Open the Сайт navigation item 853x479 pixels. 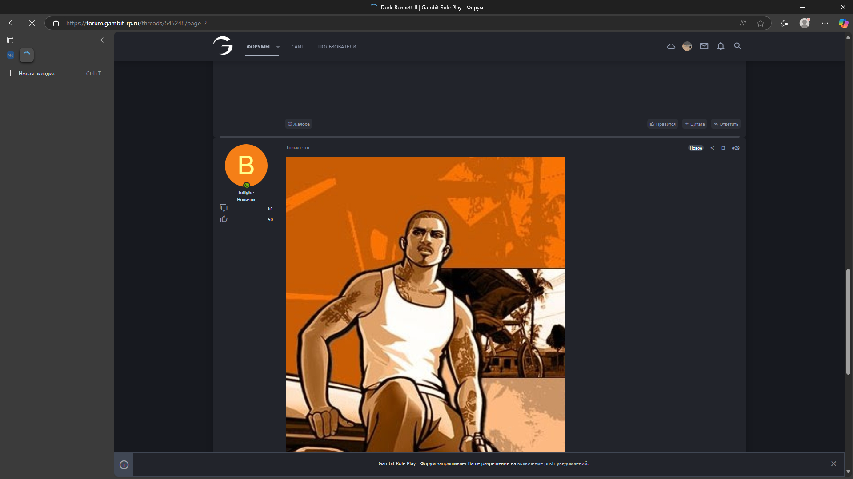297,47
